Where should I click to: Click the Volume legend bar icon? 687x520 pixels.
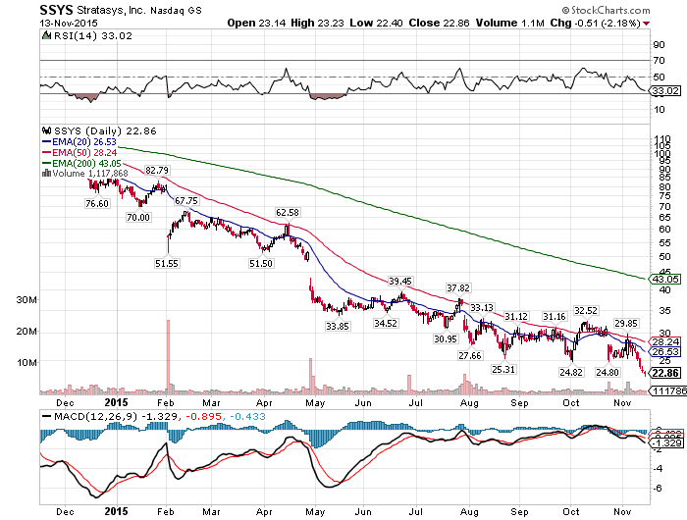tap(46, 173)
